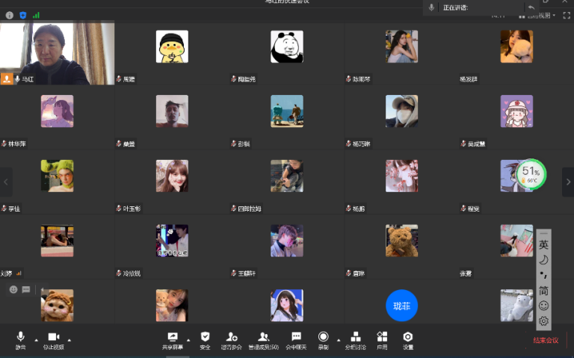Stop the camera video (停止视频)

53,339
